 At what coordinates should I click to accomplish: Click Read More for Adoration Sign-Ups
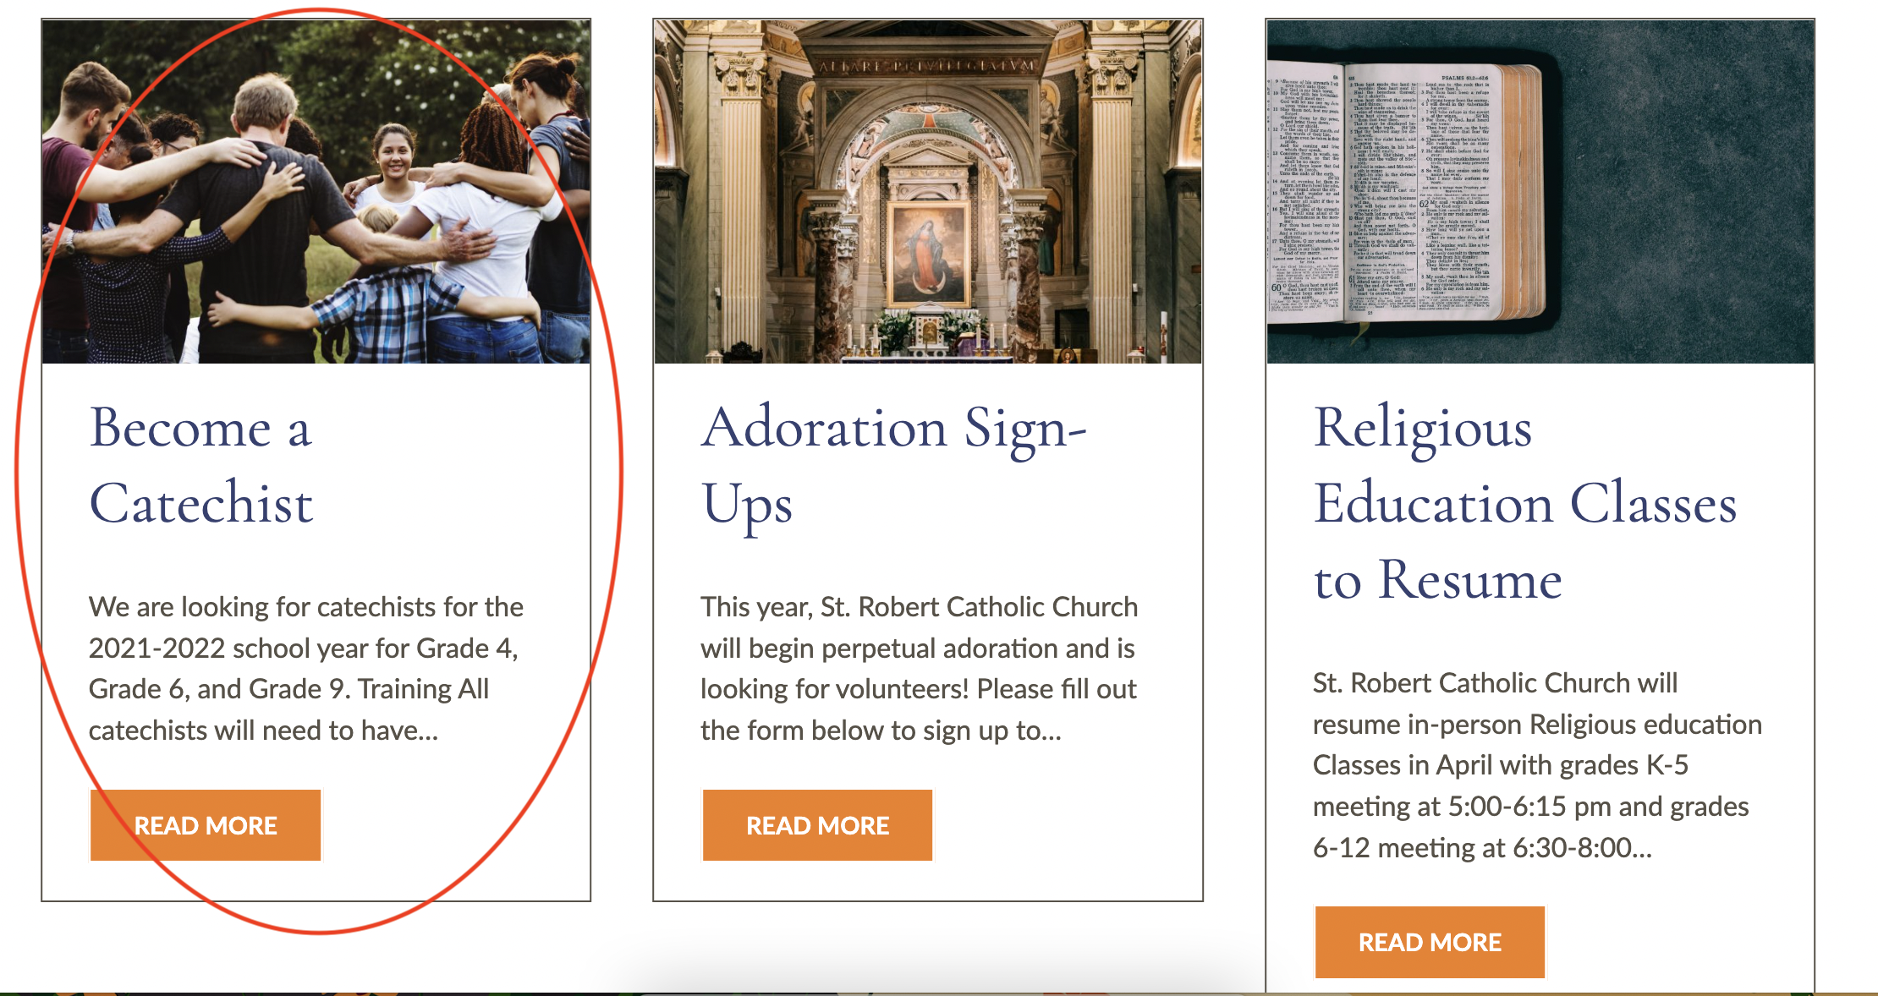click(x=817, y=825)
